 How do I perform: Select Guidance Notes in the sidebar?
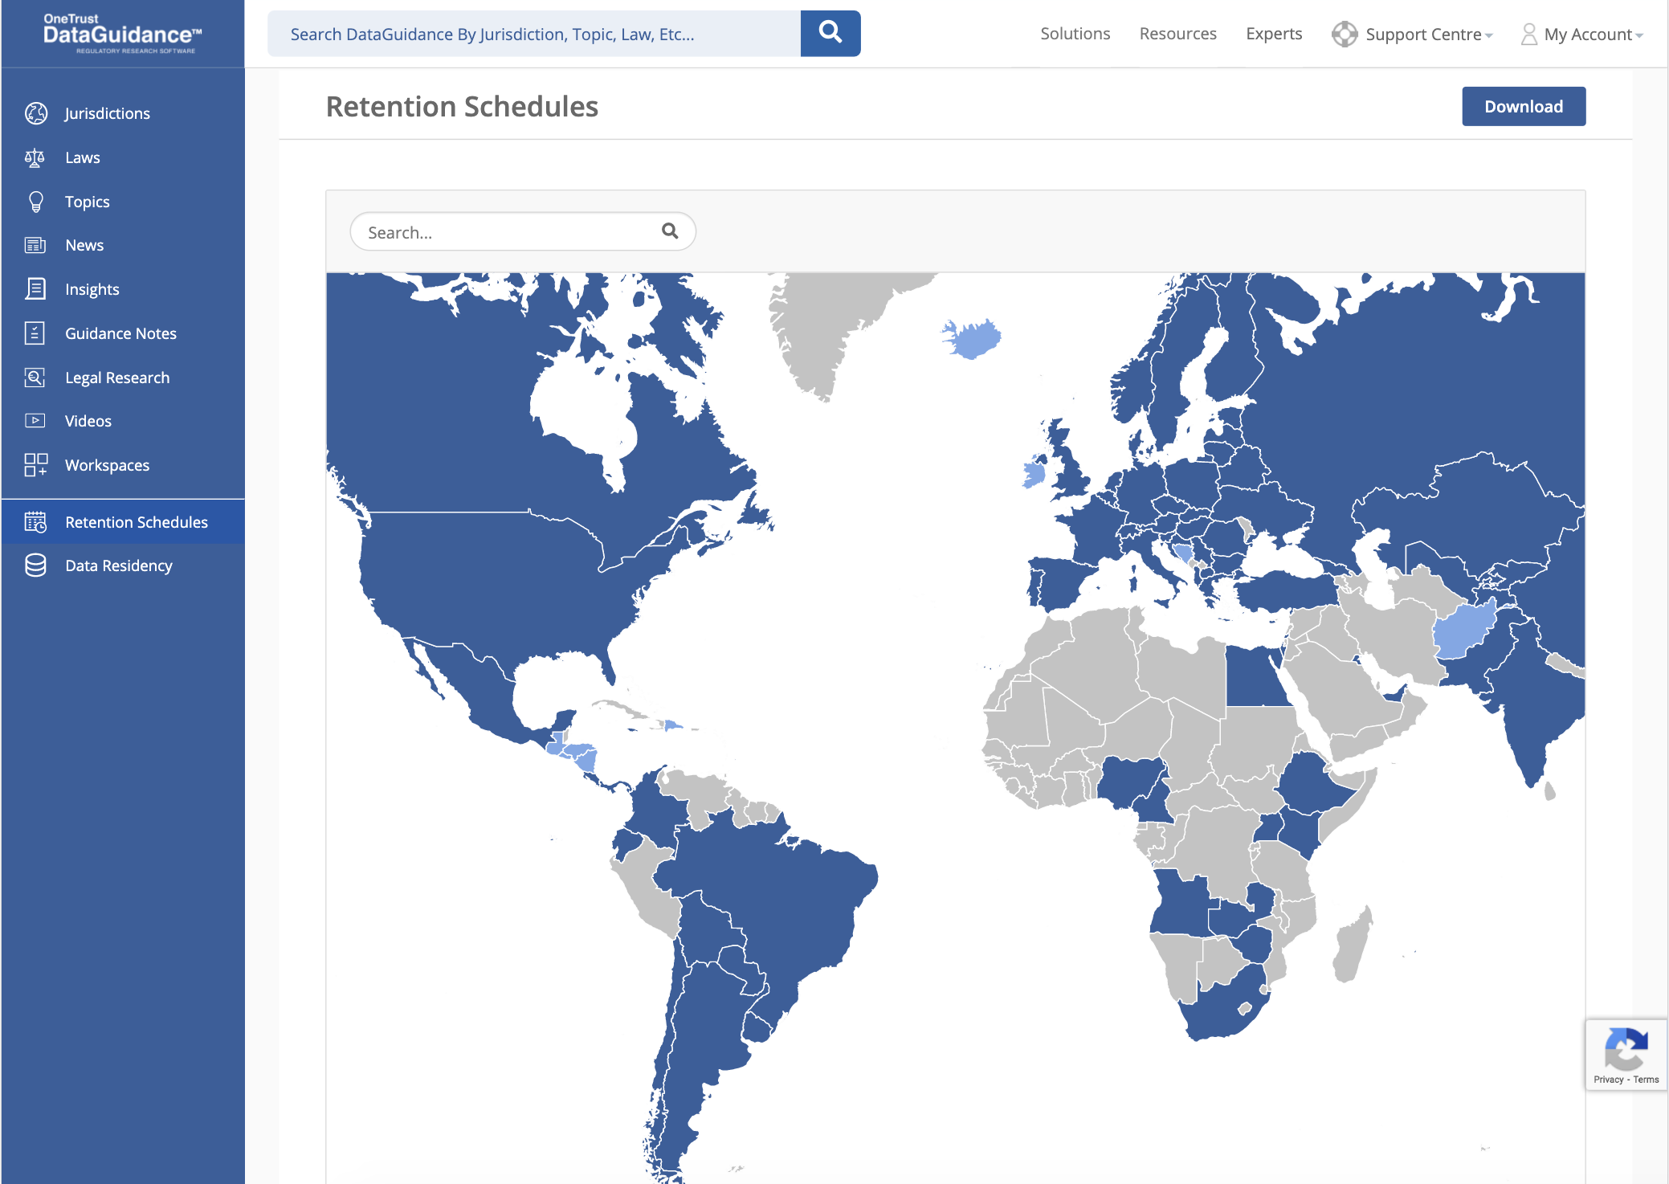tap(123, 333)
